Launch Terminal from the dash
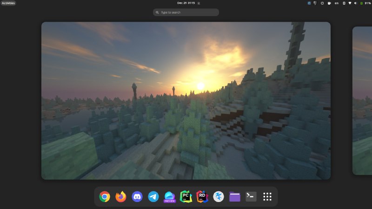Viewport: 372px width, 209px height. point(251,196)
